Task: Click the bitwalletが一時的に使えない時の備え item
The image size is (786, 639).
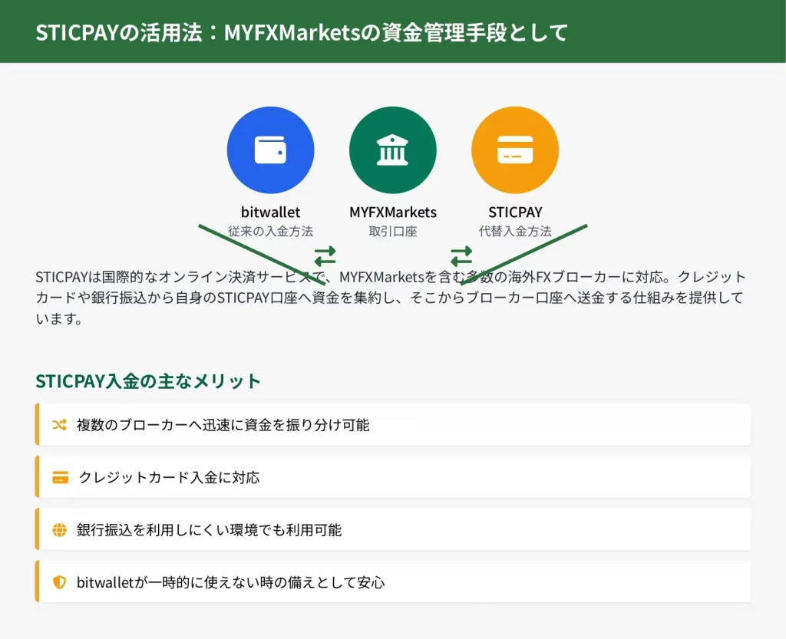Action: 230,582
